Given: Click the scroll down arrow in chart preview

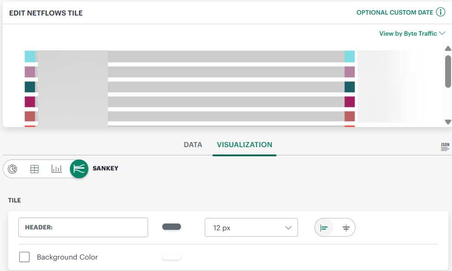Looking at the screenshot, I should pyautogui.click(x=448, y=122).
